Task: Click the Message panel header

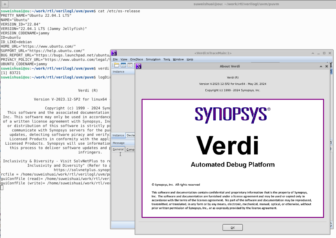Action: [x=123, y=143]
